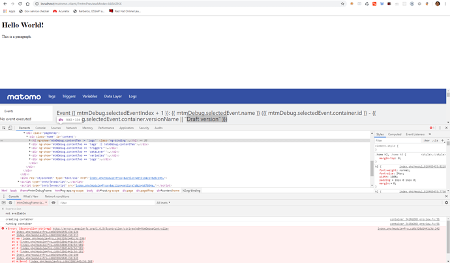Bookmark page with star icon
This screenshot has height=263, width=450.
342,4
